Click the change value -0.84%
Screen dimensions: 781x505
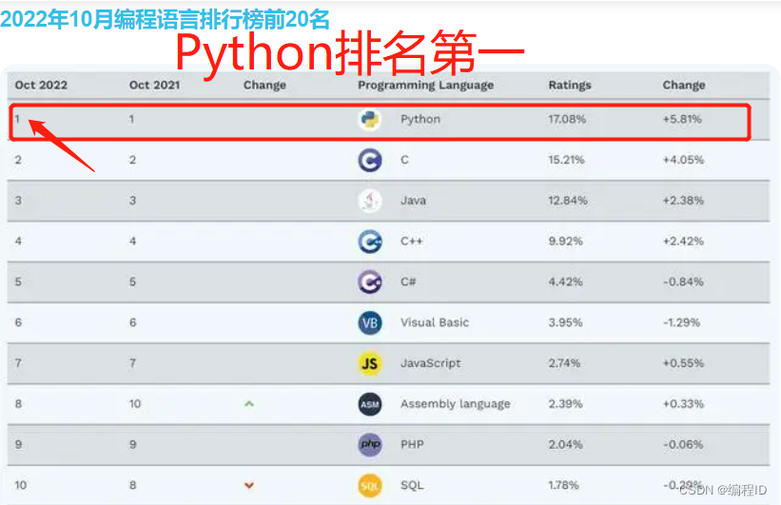683,282
